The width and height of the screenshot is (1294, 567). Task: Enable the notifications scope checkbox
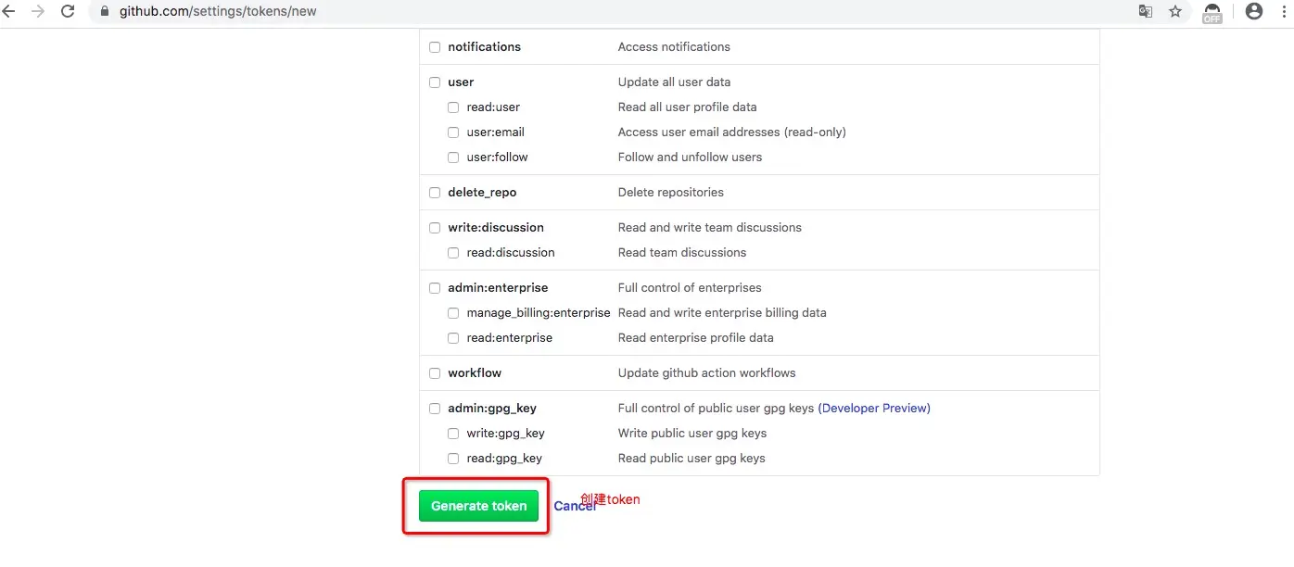tap(435, 47)
